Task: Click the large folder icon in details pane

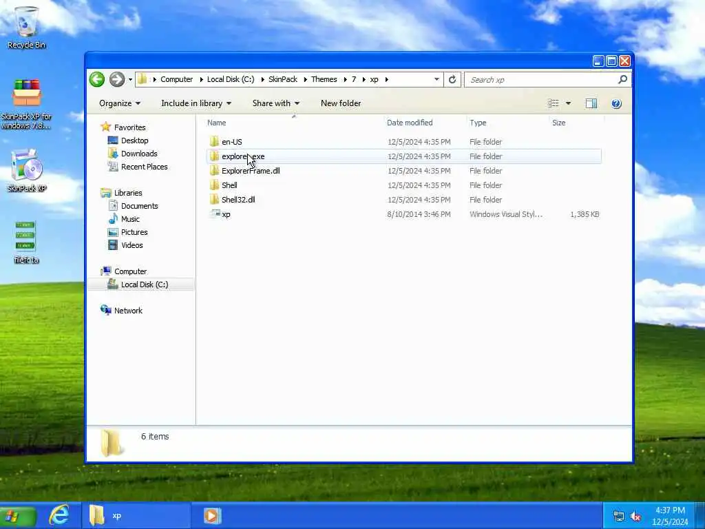Action: [111, 443]
